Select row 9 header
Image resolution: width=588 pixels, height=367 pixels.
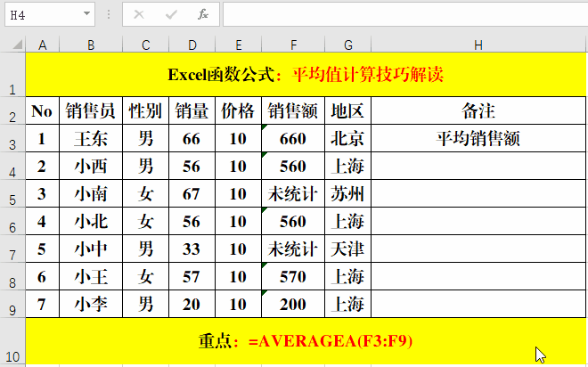[12, 304]
